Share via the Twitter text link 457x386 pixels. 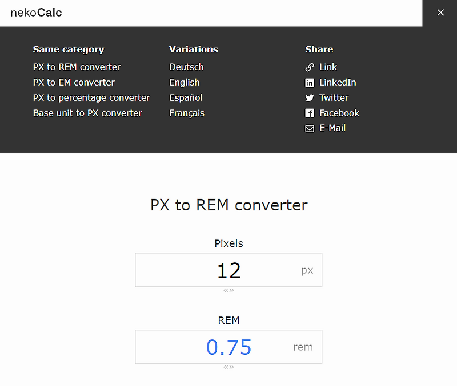(x=334, y=97)
